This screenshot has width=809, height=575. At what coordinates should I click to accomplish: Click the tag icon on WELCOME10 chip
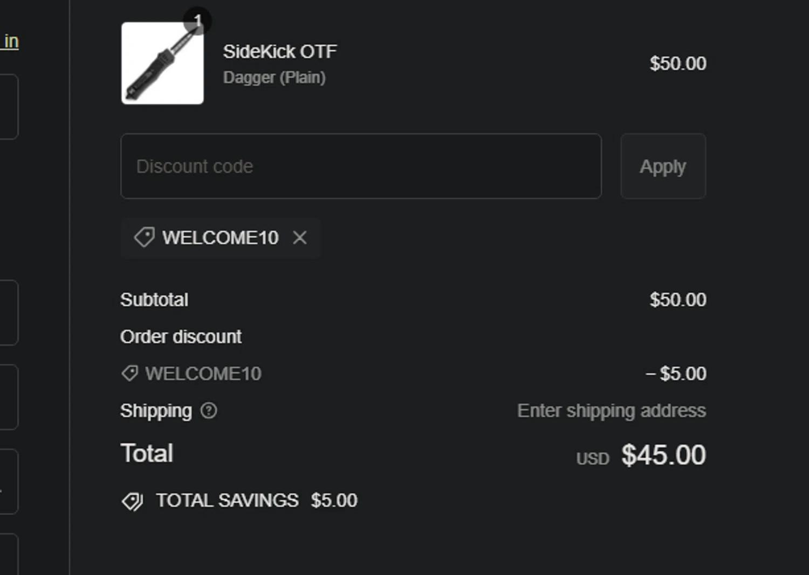click(x=144, y=237)
